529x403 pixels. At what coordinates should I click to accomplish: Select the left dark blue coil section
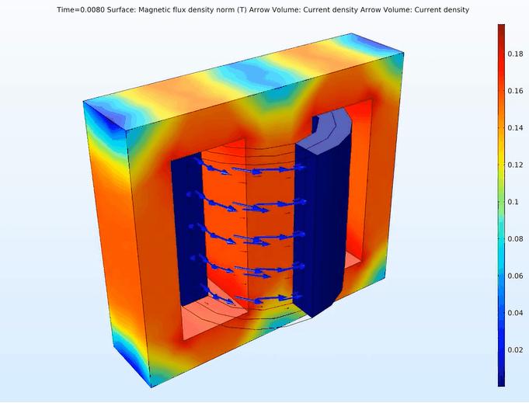183,225
